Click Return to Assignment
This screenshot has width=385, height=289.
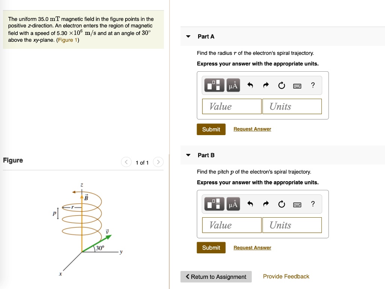click(216, 277)
